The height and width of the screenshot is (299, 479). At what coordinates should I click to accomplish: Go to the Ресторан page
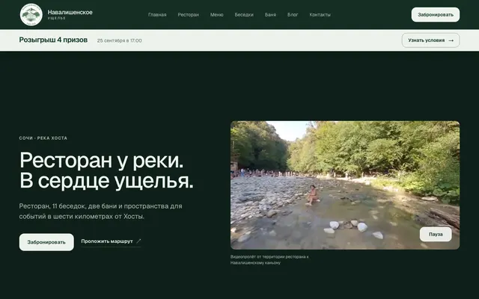click(188, 15)
